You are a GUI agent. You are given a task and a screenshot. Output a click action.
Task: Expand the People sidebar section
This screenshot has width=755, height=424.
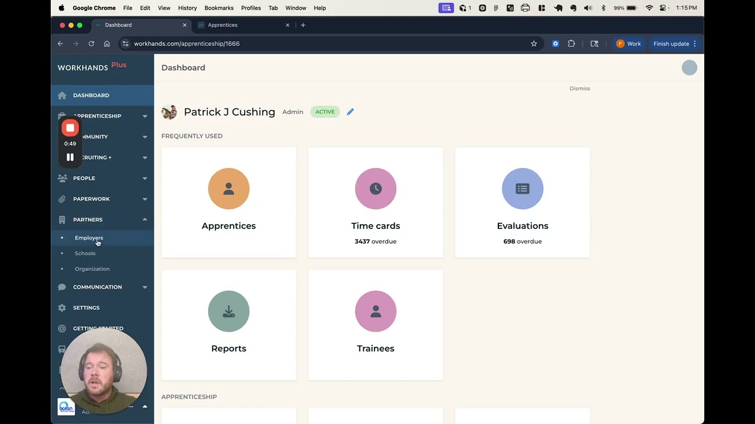145,178
